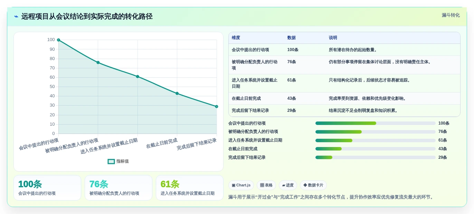
Task: Click x-axis label 在截止日前完成
Action: (162, 143)
